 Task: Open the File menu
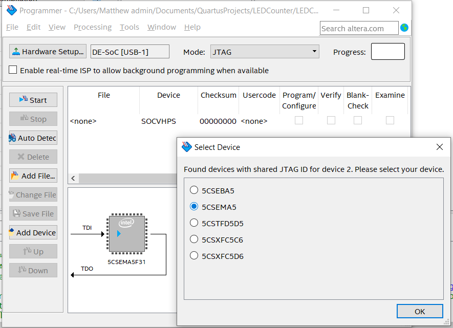(x=12, y=27)
